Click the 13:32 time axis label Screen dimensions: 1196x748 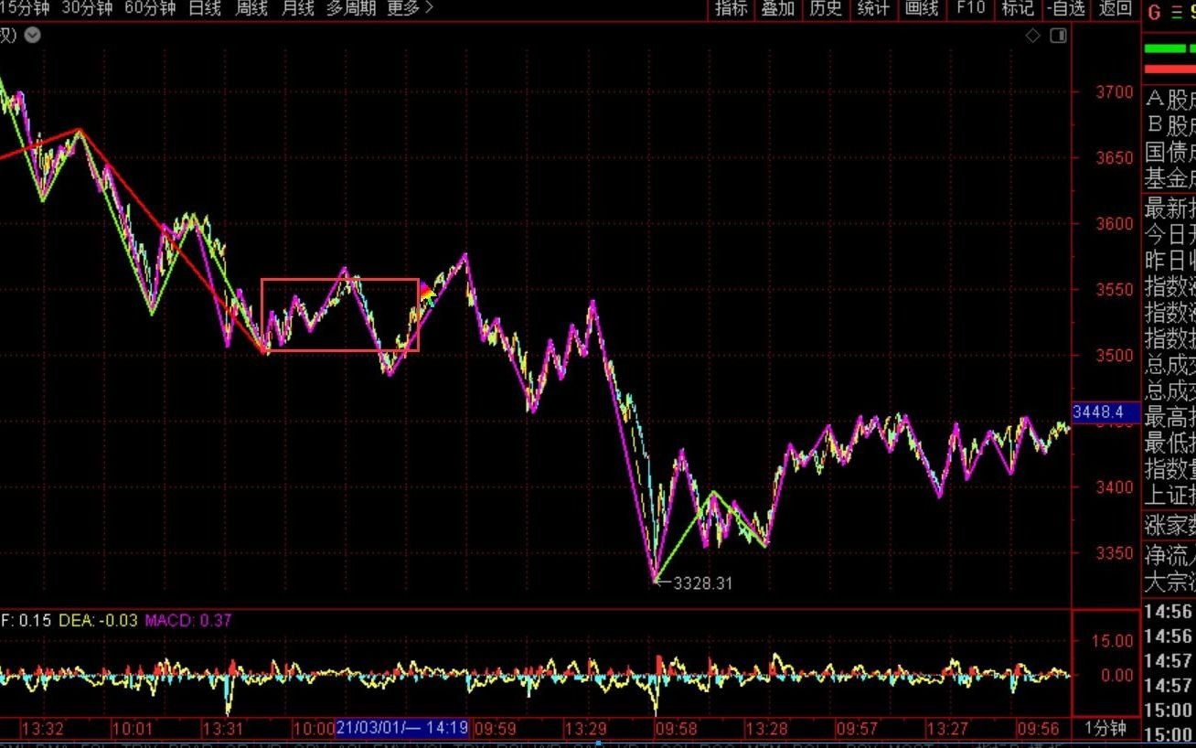43,729
